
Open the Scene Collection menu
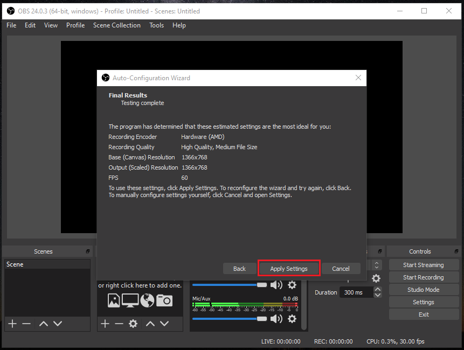point(116,25)
